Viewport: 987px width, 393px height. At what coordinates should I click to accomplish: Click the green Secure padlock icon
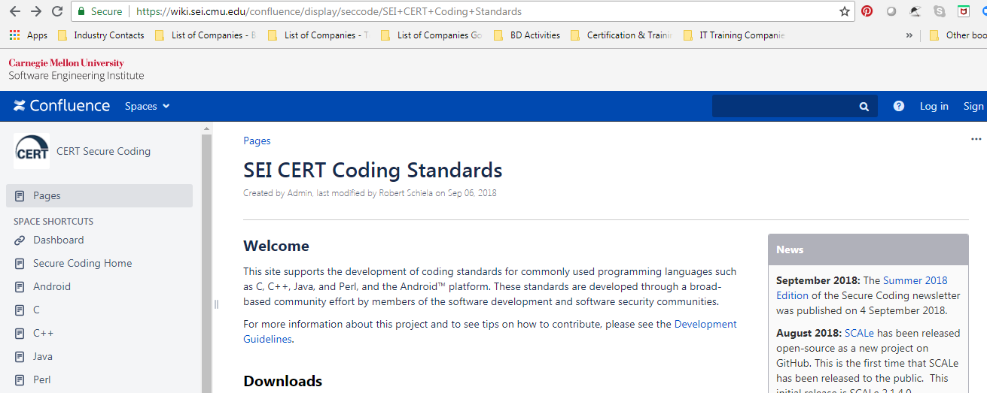[81, 11]
